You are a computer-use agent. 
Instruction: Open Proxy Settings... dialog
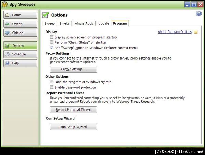(x=73, y=69)
